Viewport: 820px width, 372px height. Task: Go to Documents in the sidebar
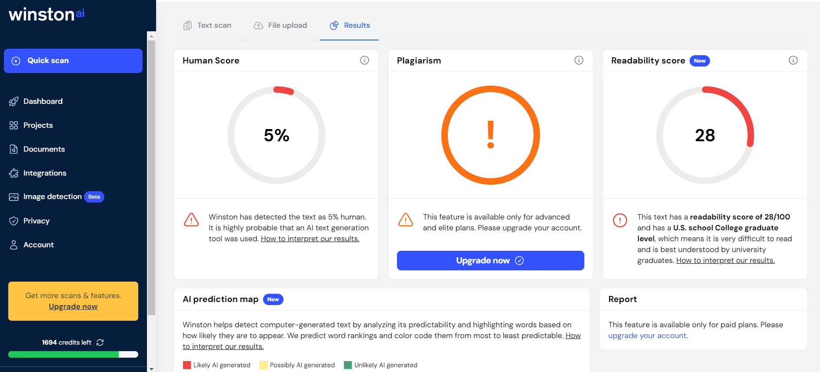pyautogui.click(x=44, y=149)
